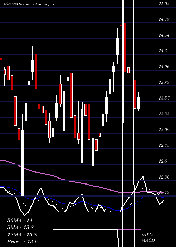Click the 12.36 price axis label
Image resolution: width=176 pixels, height=247 pixels.
(x=164, y=177)
